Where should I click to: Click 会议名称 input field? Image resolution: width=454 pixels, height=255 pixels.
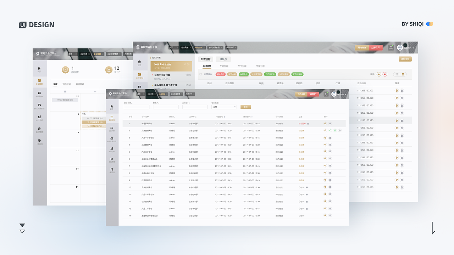(x=137, y=107)
